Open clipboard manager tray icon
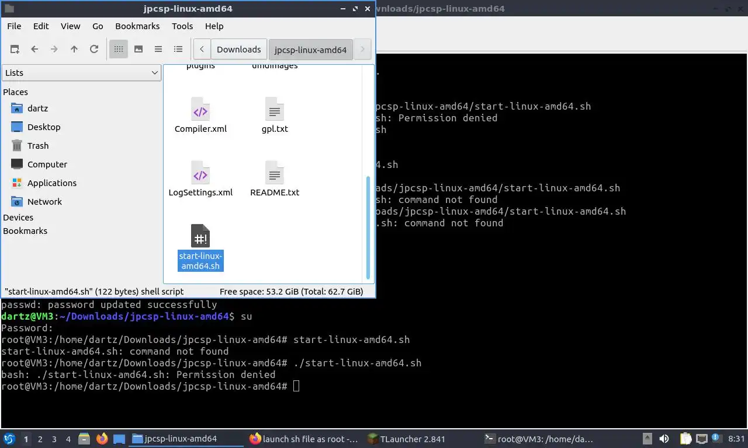 (685, 439)
